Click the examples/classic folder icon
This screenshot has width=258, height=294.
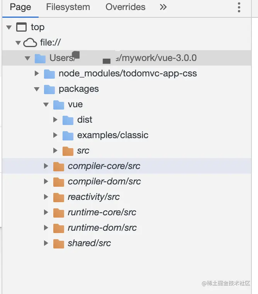[x=68, y=135]
